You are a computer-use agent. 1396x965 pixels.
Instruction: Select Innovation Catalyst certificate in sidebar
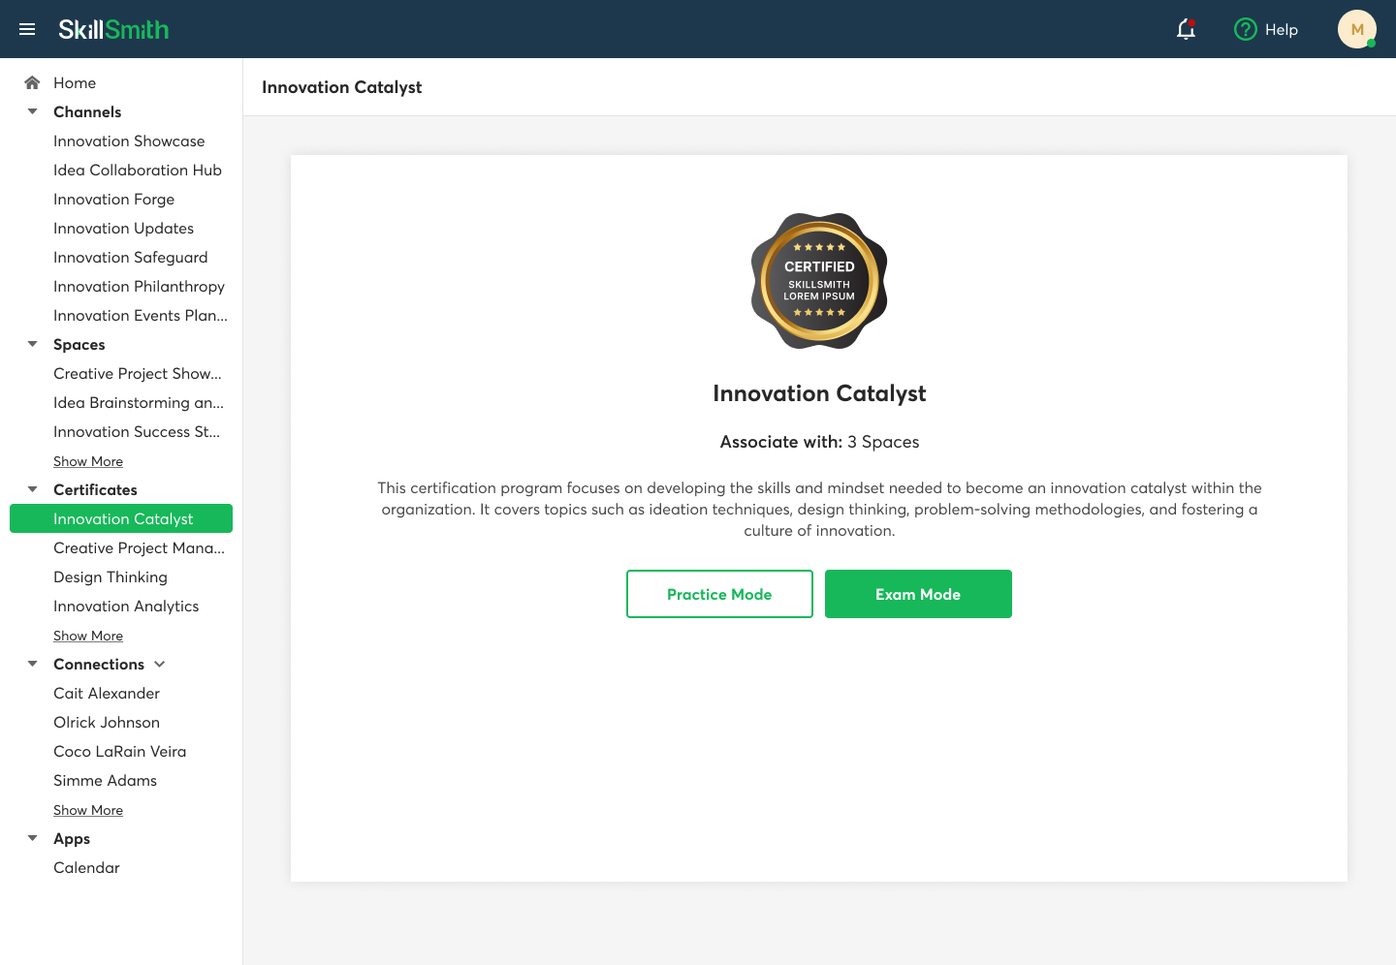click(121, 518)
